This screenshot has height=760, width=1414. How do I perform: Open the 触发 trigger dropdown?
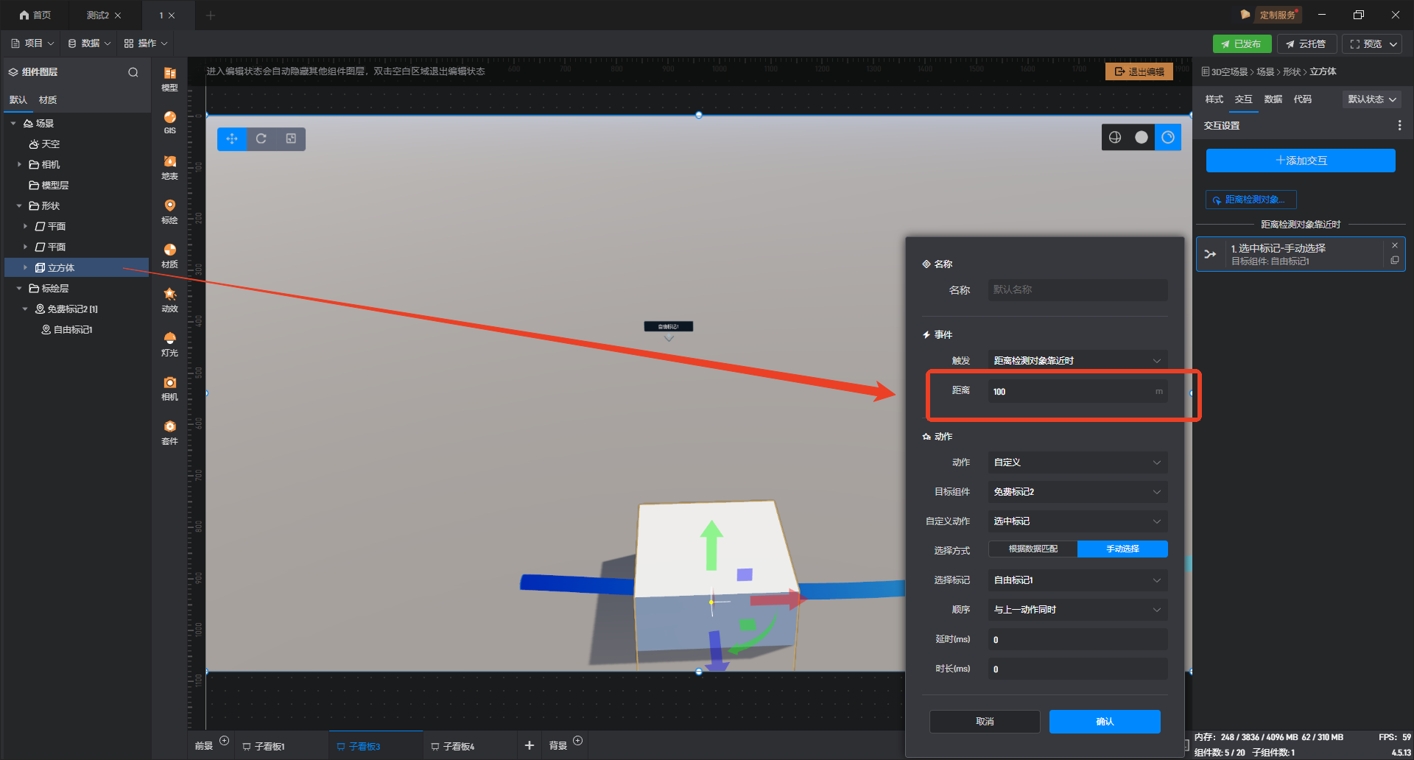tap(1077, 361)
